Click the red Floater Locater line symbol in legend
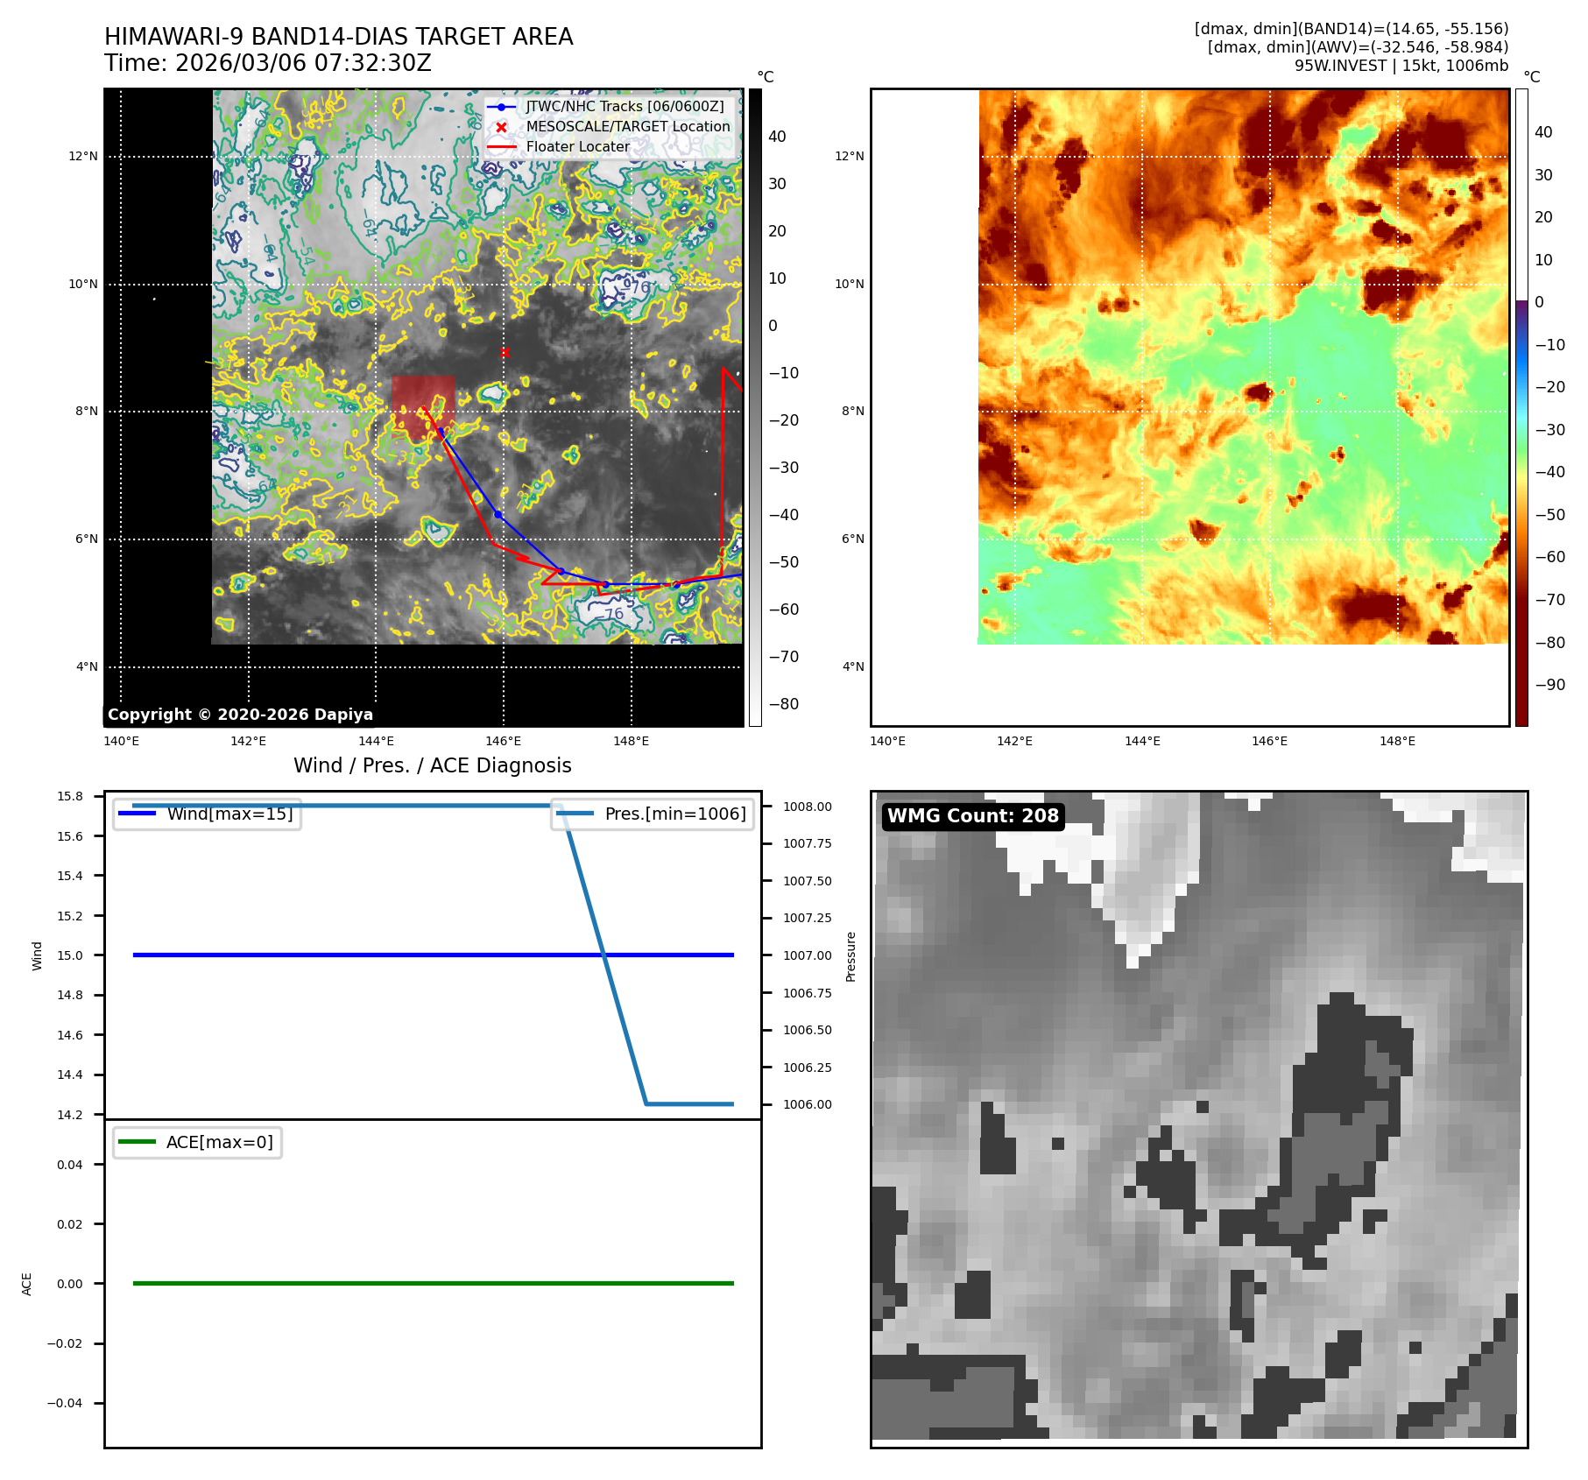This screenshot has width=1588, height=1480. pos(501,147)
